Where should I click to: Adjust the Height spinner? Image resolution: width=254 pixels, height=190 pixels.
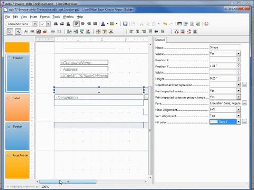tap(239, 78)
